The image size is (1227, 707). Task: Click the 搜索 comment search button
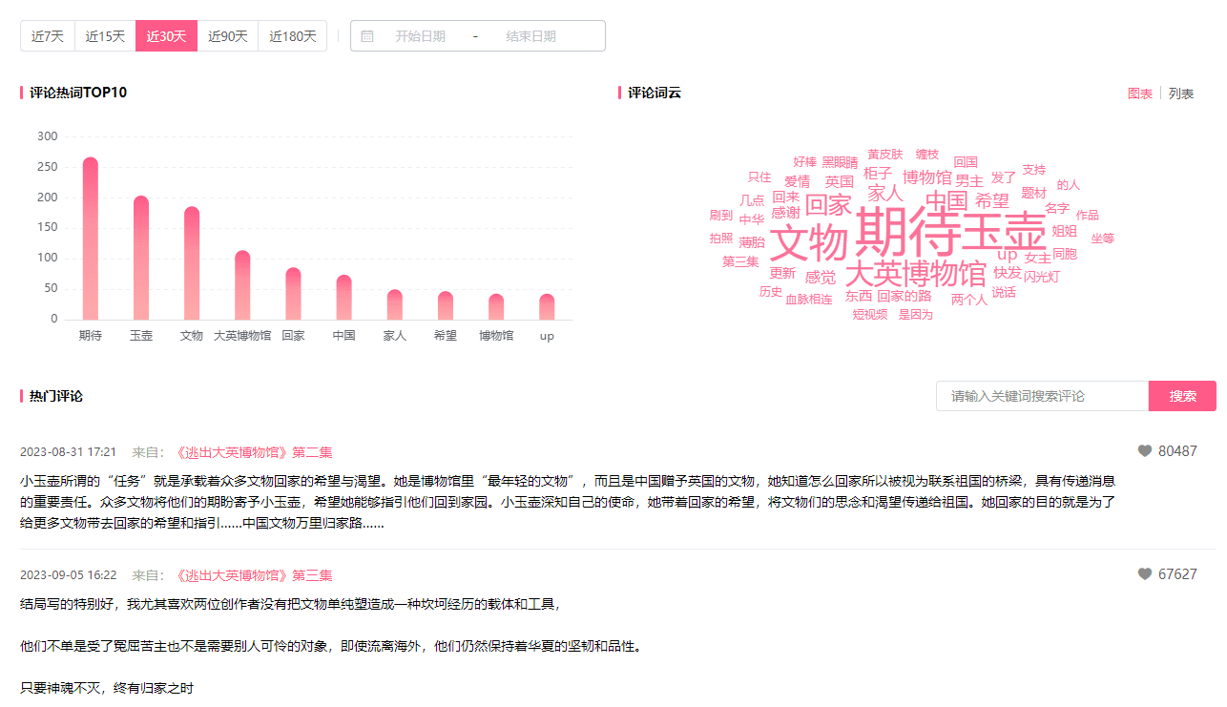1182,396
